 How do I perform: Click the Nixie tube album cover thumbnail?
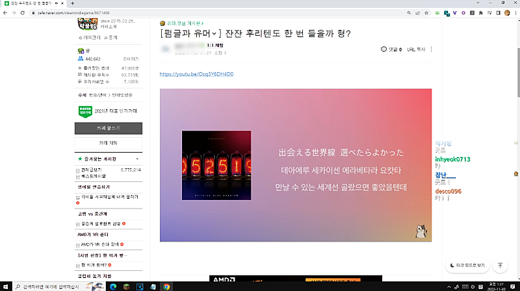point(216,165)
